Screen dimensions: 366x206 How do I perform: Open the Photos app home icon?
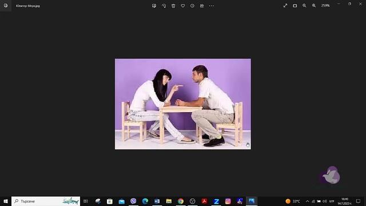point(6,6)
